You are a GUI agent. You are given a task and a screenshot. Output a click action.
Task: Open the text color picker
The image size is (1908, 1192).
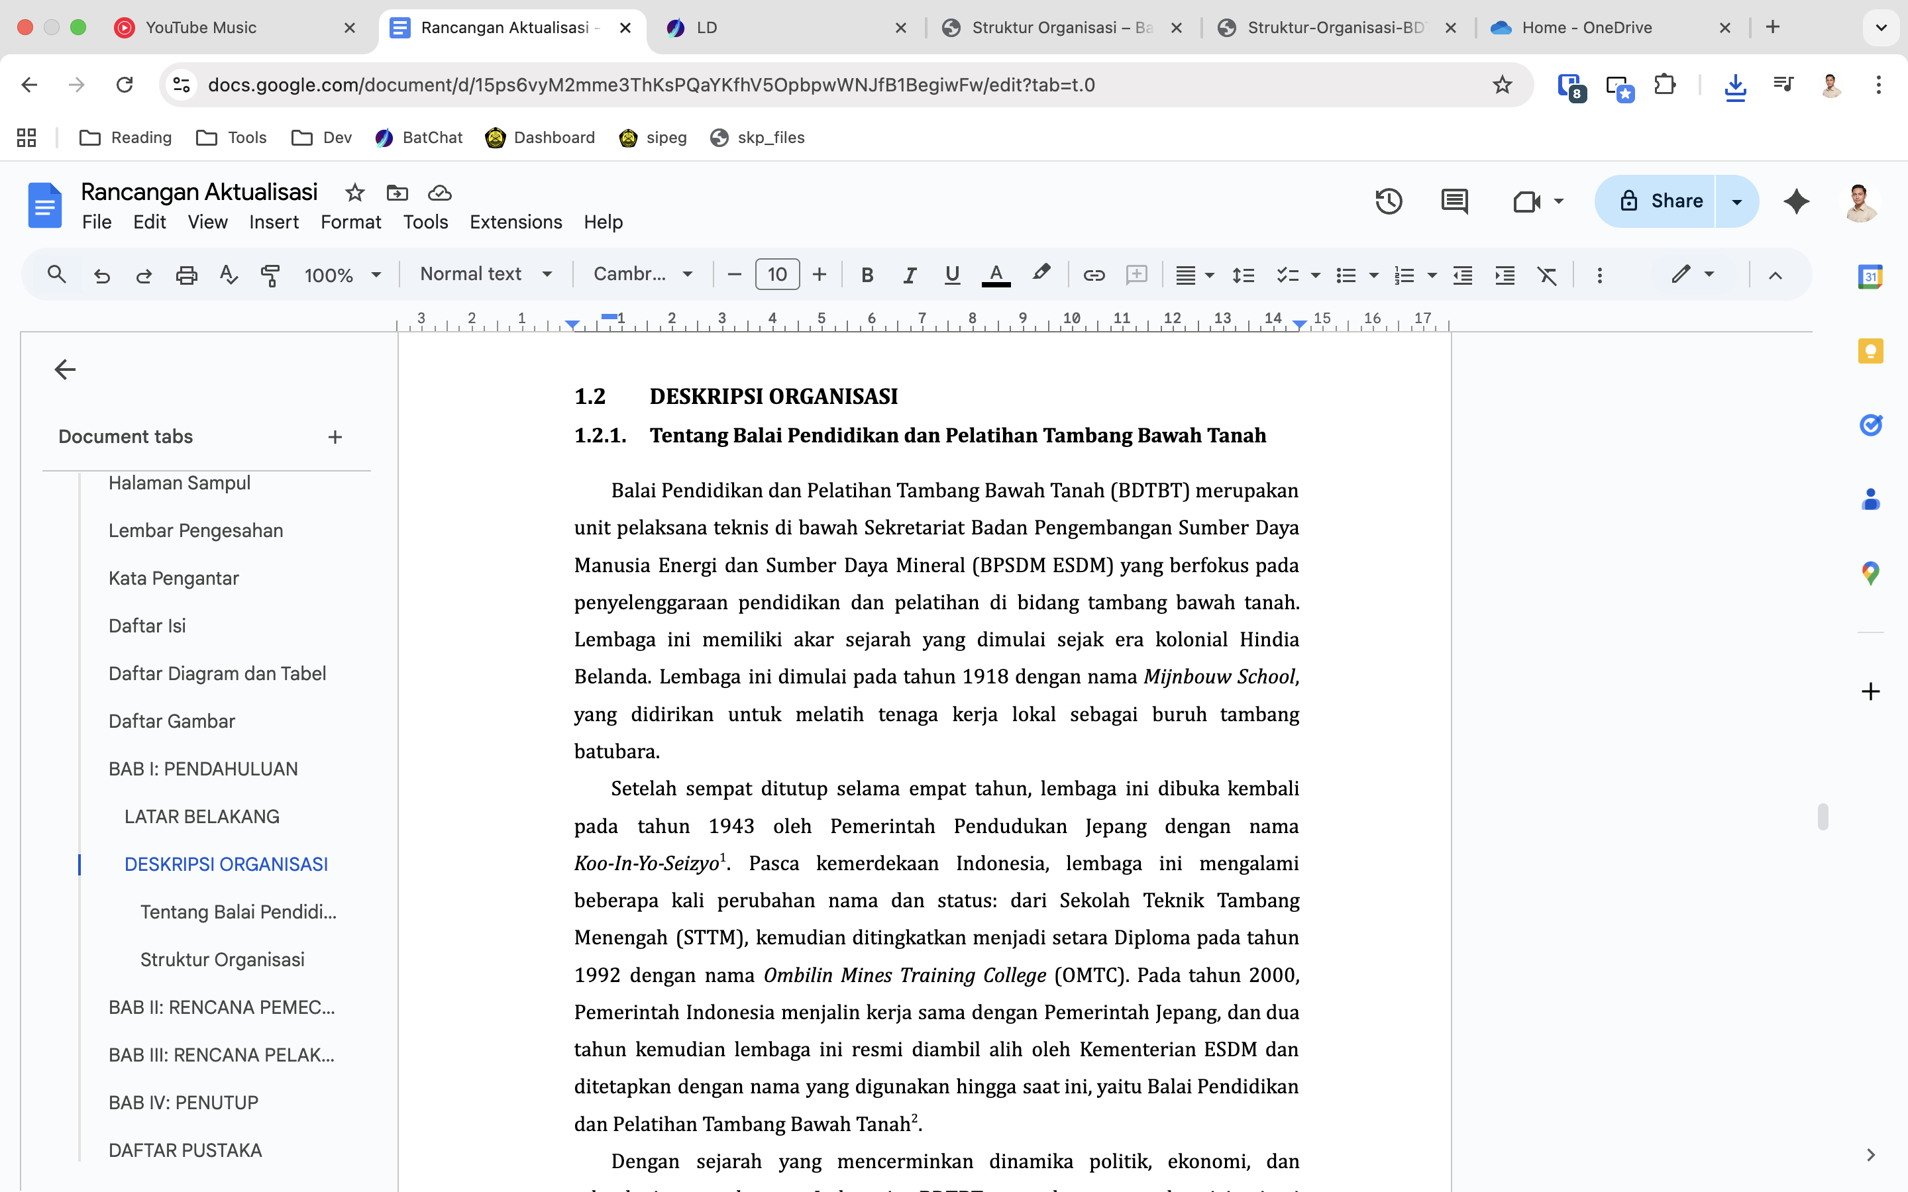(996, 274)
